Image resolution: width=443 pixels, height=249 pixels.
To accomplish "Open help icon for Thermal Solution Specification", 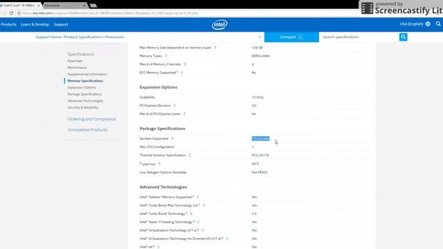I will point(190,155).
